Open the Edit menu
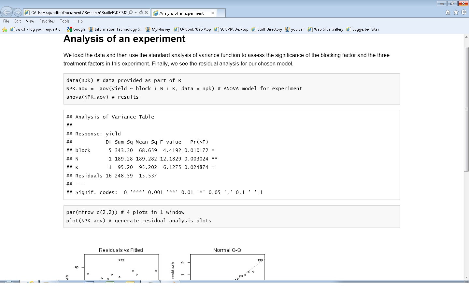This screenshot has height=293, width=469. point(18,21)
